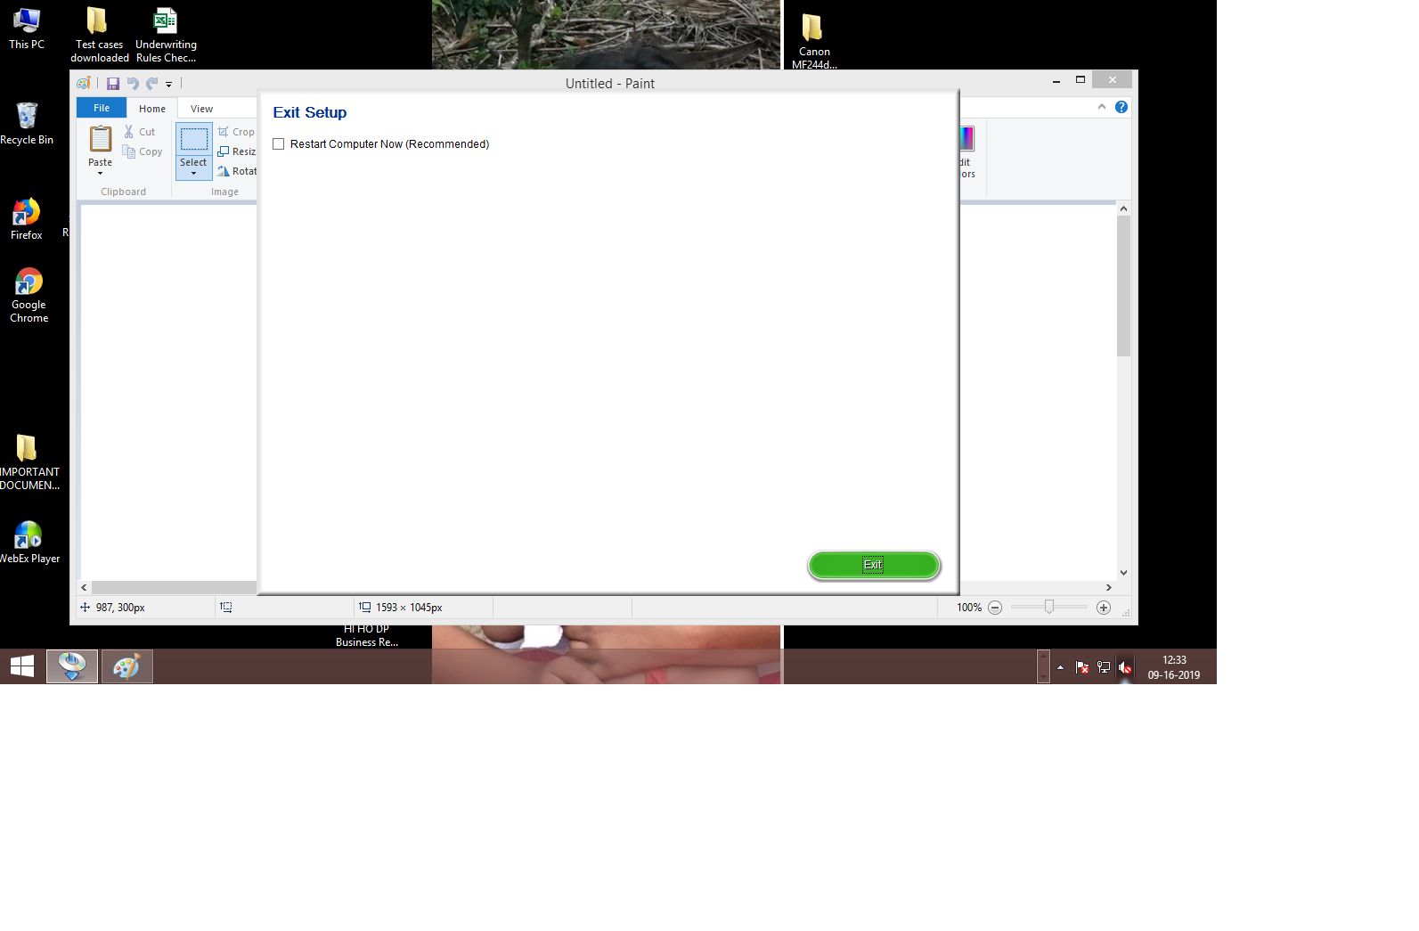Undo via the quick access toolbar arrow

pyautogui.click(x=133, y=84)
